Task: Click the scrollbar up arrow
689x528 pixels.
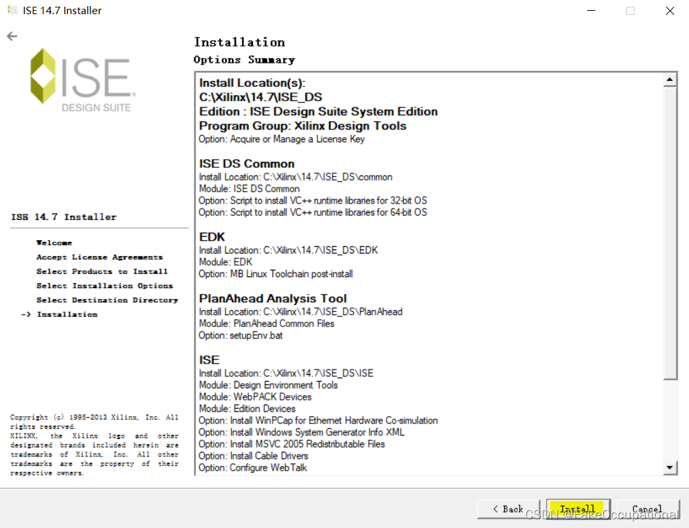Action: (x=671, y=79)
